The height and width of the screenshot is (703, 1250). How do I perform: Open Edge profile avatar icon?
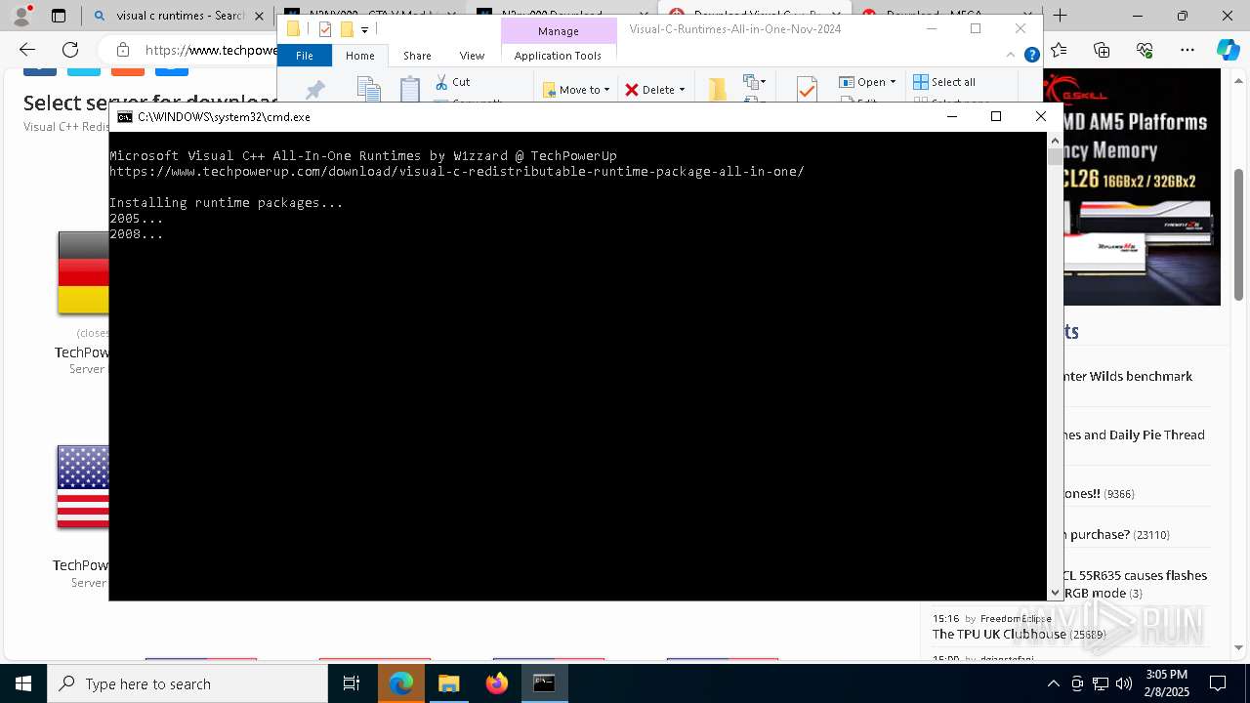(21, 16)
